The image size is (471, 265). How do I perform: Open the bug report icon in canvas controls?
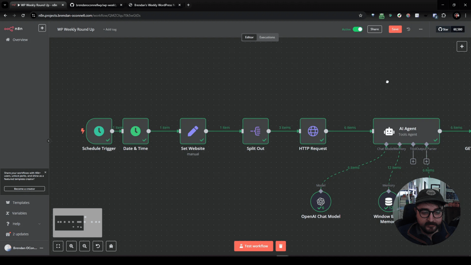click(x=111, y=246)
